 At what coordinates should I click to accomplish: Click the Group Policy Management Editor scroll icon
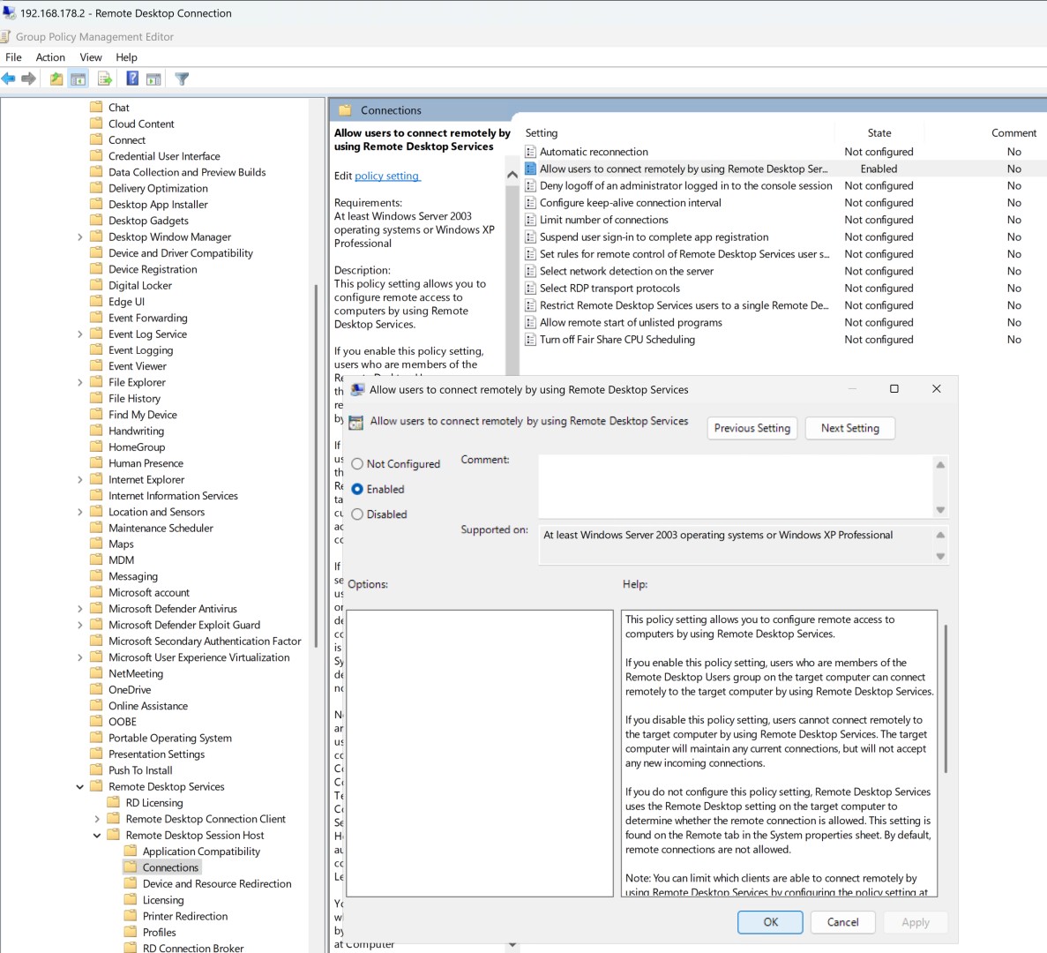6,36
